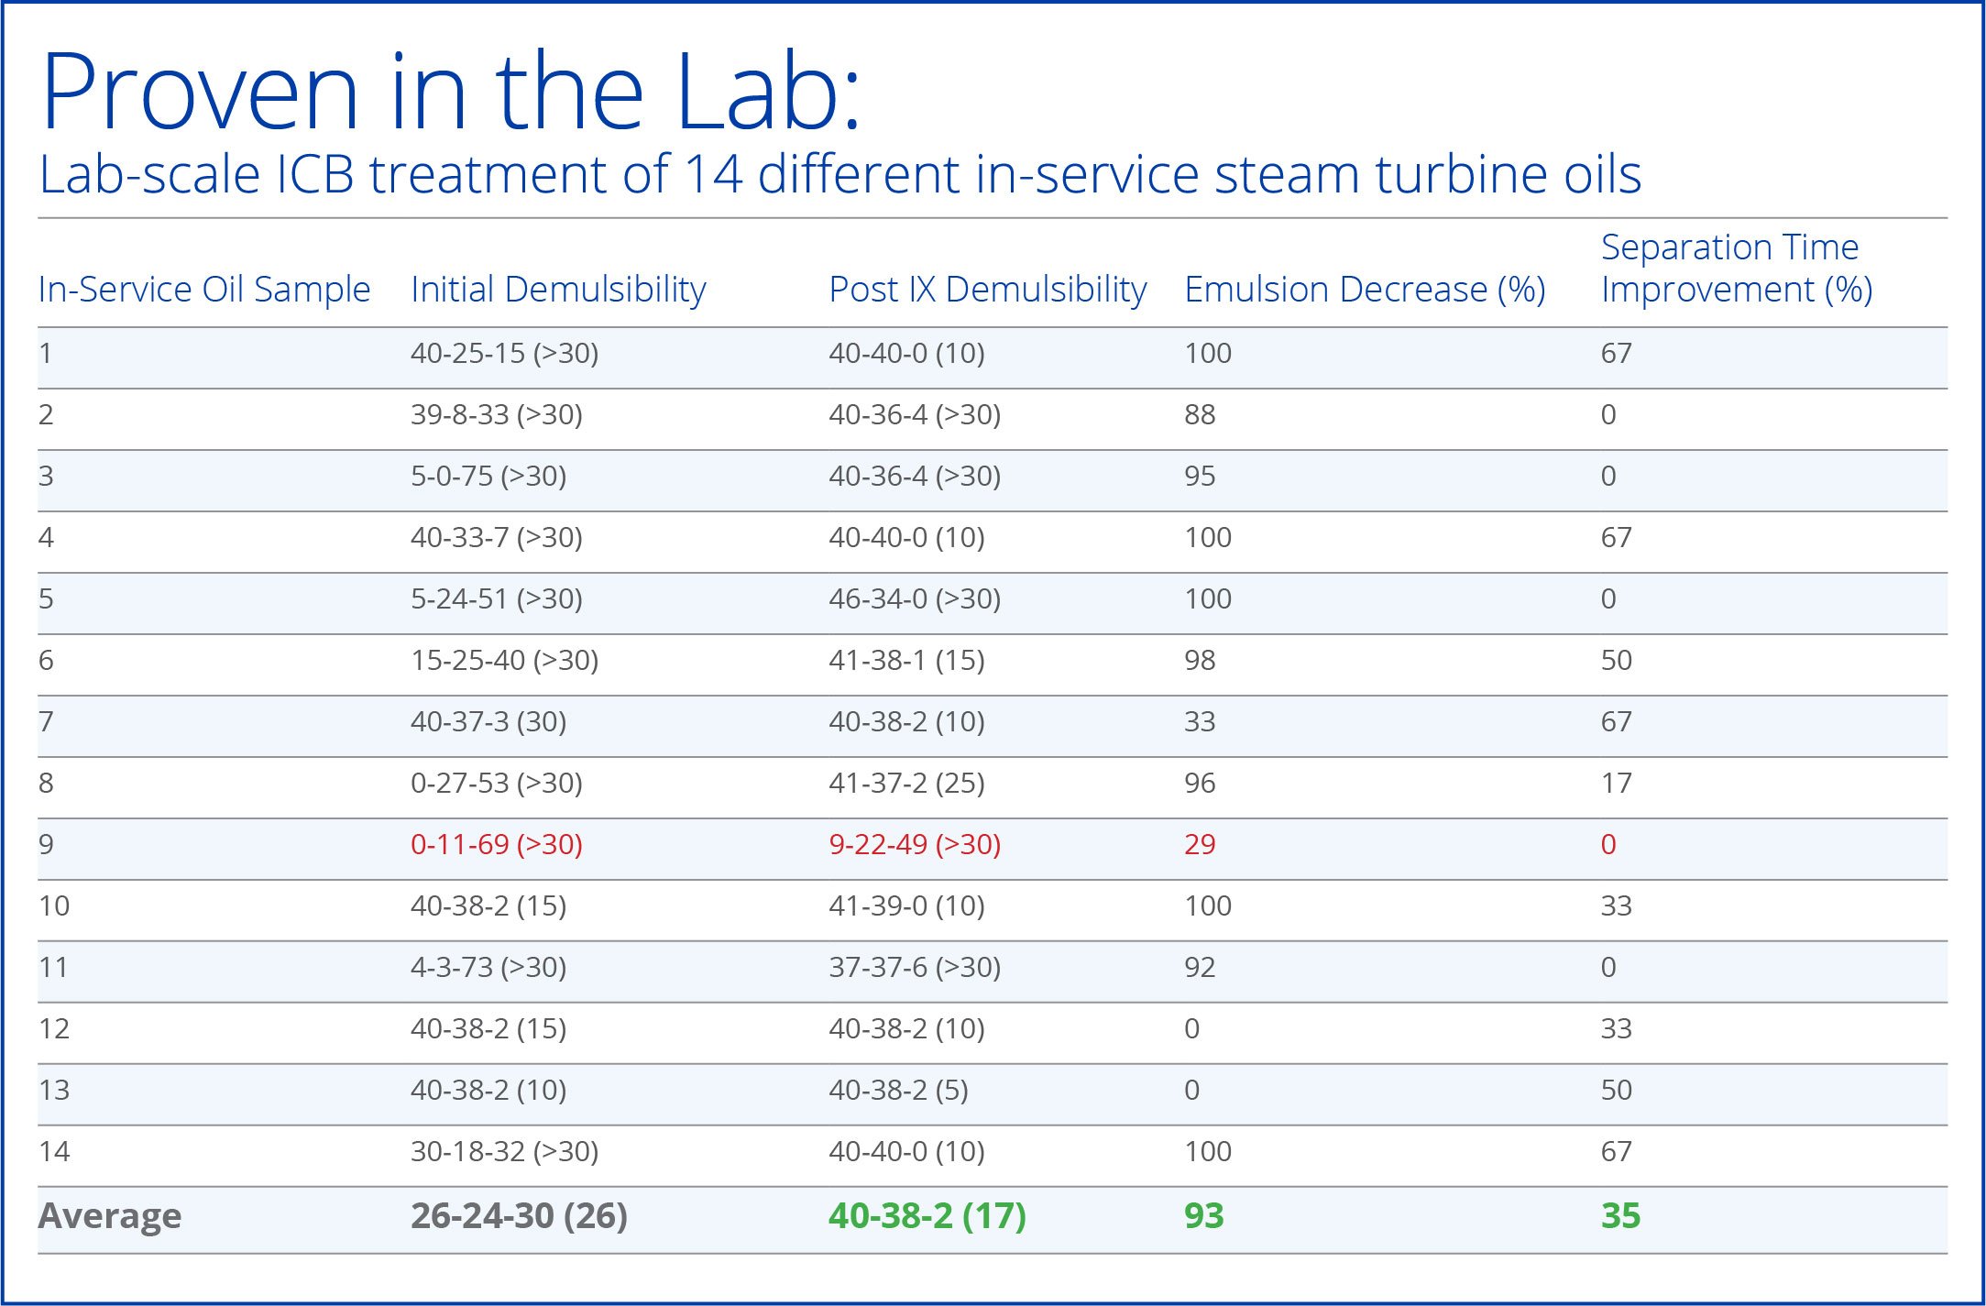Select post IX value '46-34-0 (>30)'
Screen dimensions: 1986x1306
915,598
